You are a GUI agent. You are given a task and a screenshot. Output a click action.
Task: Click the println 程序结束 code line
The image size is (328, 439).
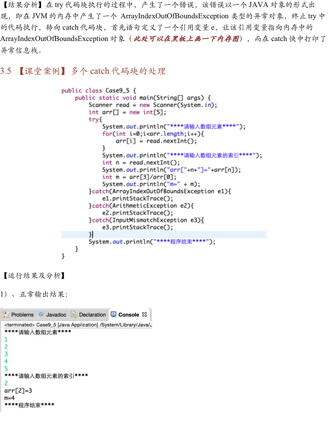coord(152,242)
